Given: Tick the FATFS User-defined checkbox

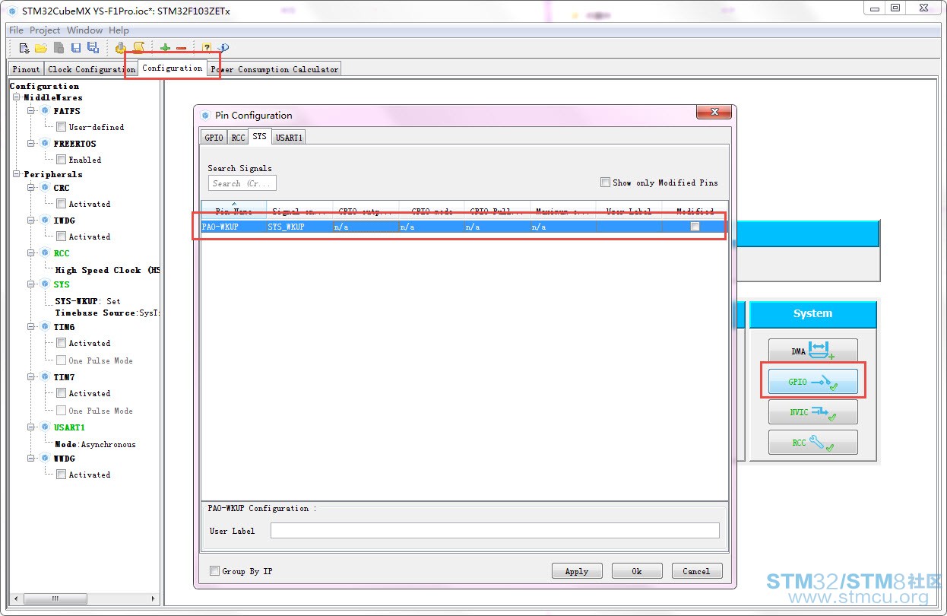Looking at the screenshot, I should [x=61, y=127].
